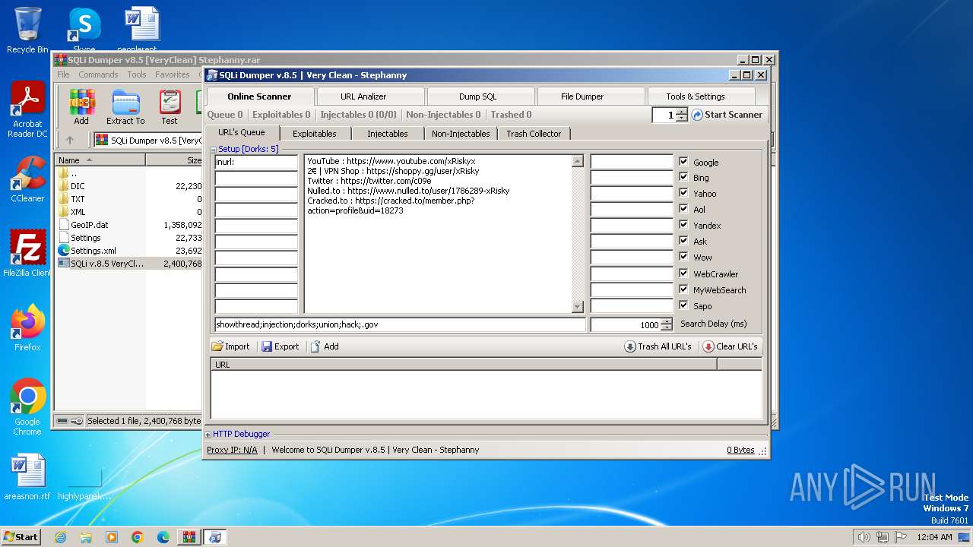Select Injectables sub-tab

pyautogui.click(x=388, y=134)
